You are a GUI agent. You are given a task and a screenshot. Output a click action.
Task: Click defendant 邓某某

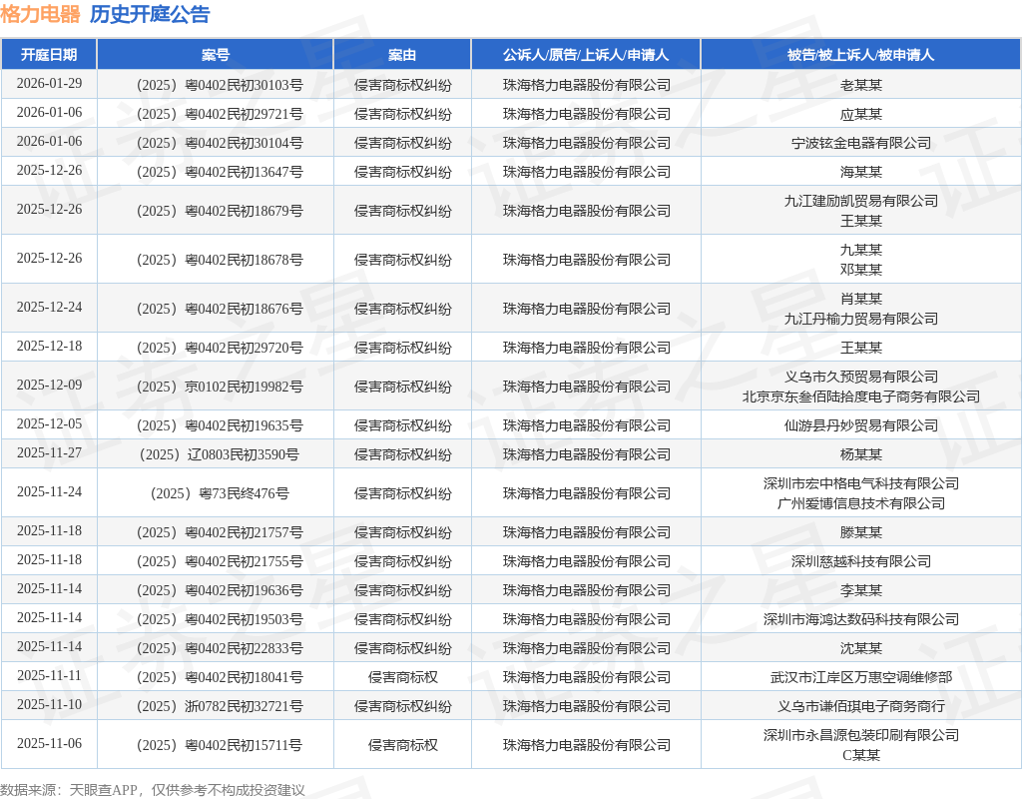coord(860,270)
